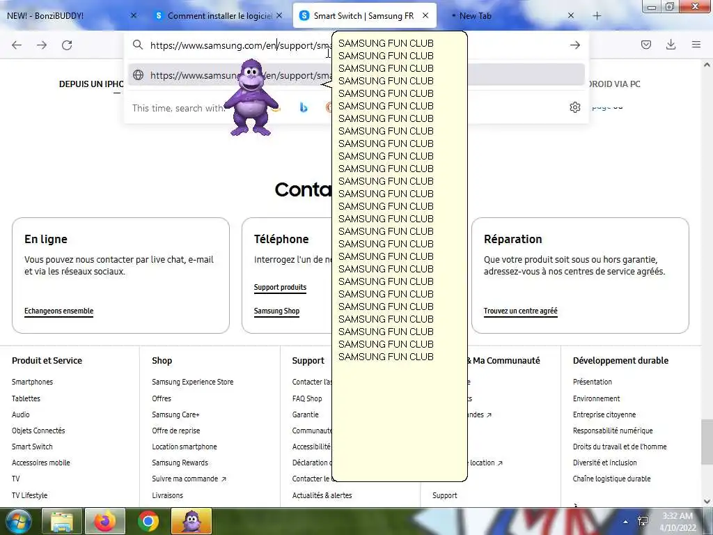Viewport: 713px width, 535px height.
Task: Open the Location smartphone link
Action: point(184,447)
